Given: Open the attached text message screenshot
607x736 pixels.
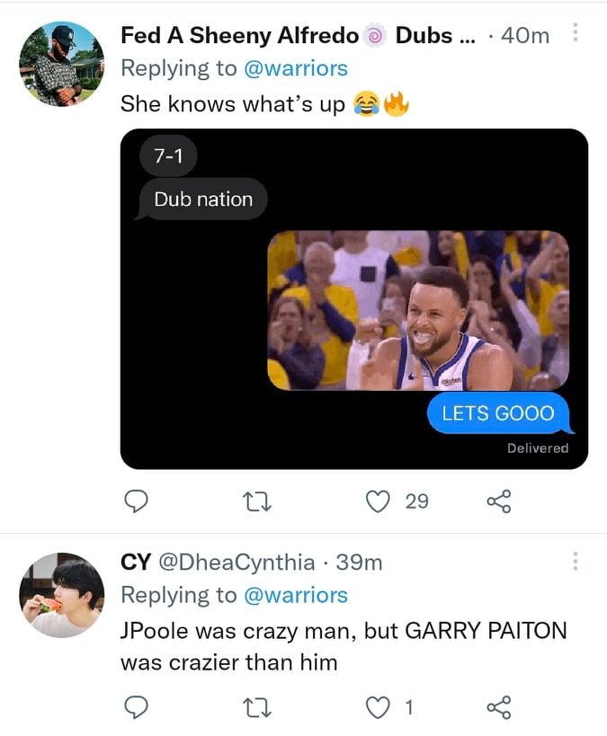Looking at the screenshot, I should pyautogui.click(x=353, y=298).
